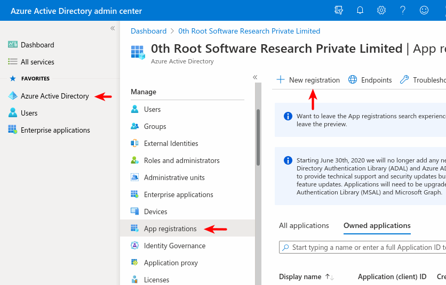
Task: Switch to All applications tab
Action: (304, 226)
